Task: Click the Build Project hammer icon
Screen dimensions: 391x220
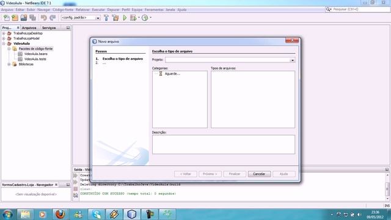Action: tap(106, 18)
